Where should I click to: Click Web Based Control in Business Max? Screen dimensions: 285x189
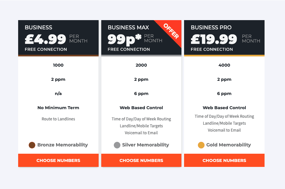[x=141, y=108]
